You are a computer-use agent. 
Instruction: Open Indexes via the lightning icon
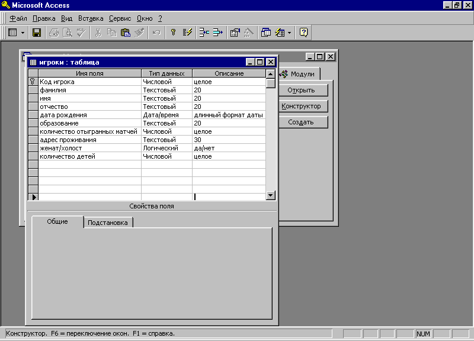187,33
